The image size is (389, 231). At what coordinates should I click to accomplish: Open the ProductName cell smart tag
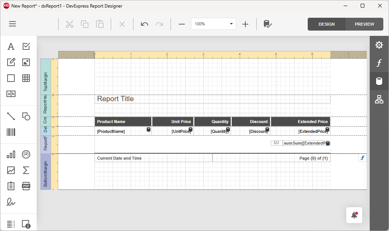click(148, 129)
